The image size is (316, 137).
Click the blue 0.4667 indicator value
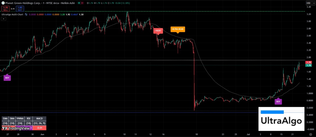coord(75,14)
